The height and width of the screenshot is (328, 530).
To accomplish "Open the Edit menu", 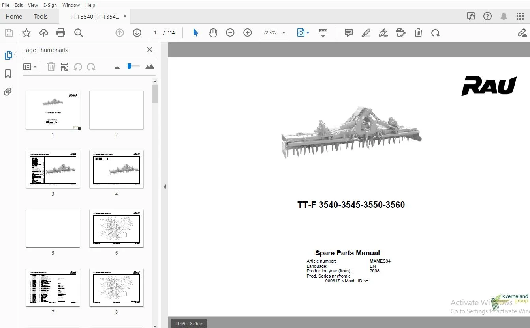I will (x=19, y=5).
